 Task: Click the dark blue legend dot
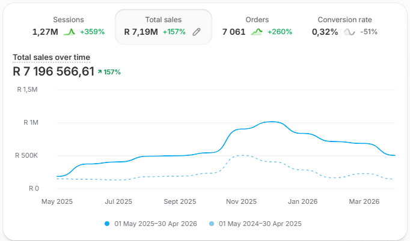(x=107, y=224)
